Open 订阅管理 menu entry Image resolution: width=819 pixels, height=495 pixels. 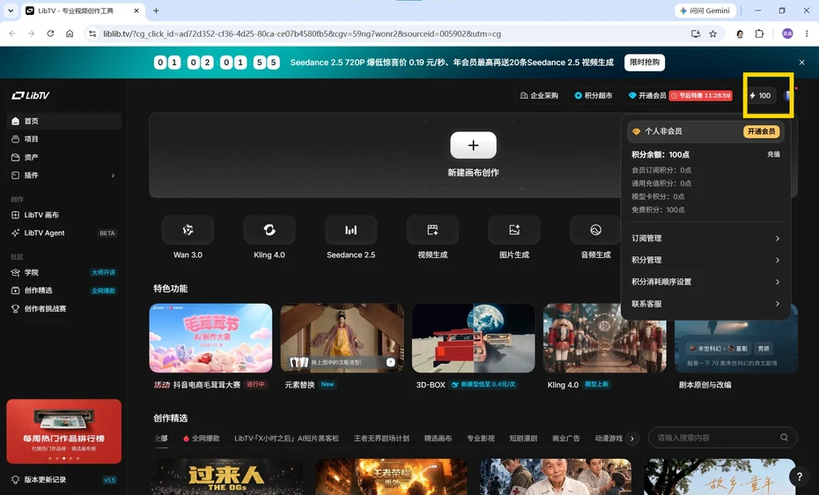point(705,238)
